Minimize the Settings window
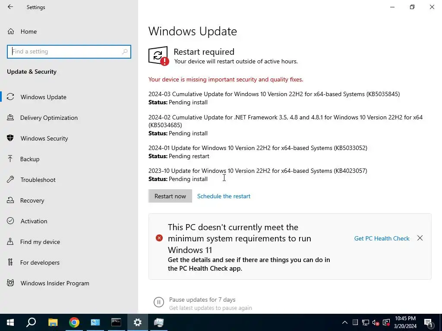The height and width of the screenshot is (331, 442). point(392,7)
